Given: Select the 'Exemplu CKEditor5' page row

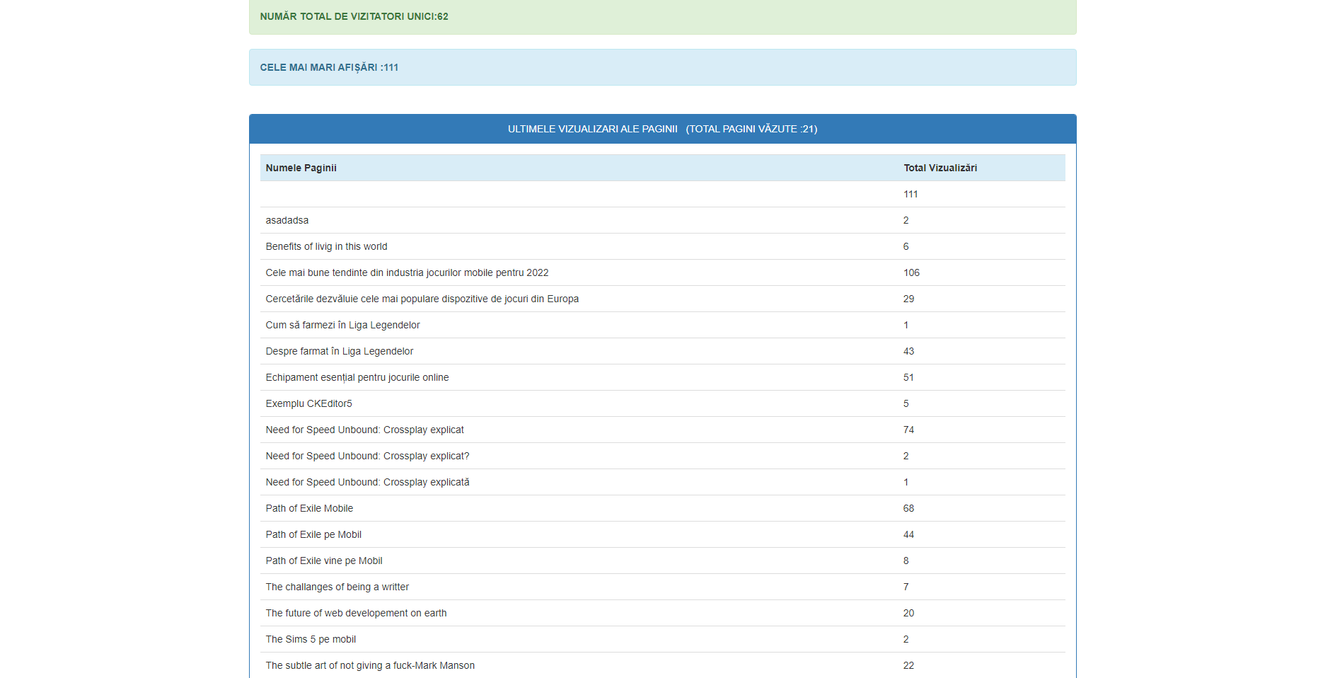Looking at the screenshot, I should [308, 403].
